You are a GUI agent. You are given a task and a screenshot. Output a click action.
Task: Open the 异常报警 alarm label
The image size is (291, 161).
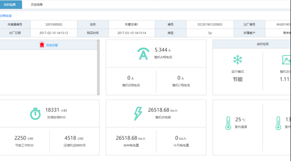click(52, 45)
